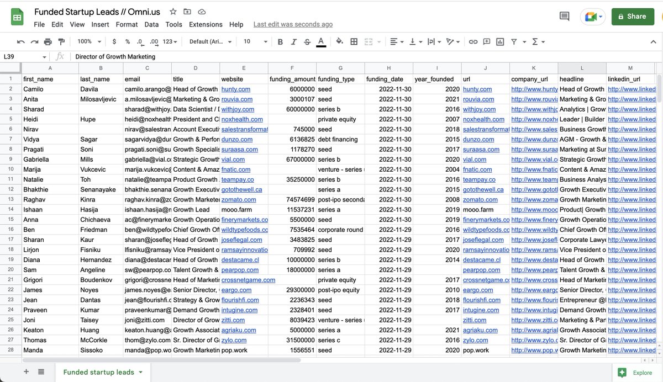Screen dimensions: 663x382
Task: Redo the last action
Action: [34, 41]
